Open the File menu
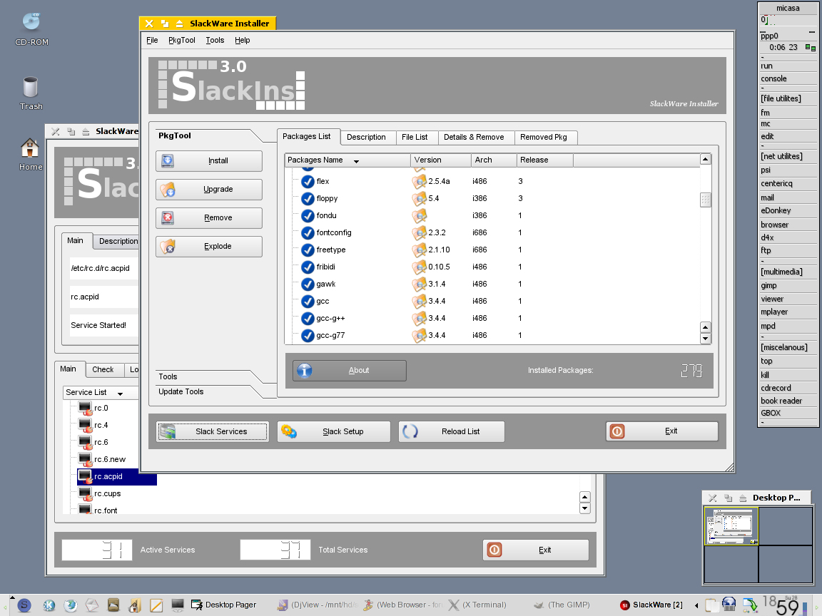Screen dimensions: 822x616 (x=152, y=41)
